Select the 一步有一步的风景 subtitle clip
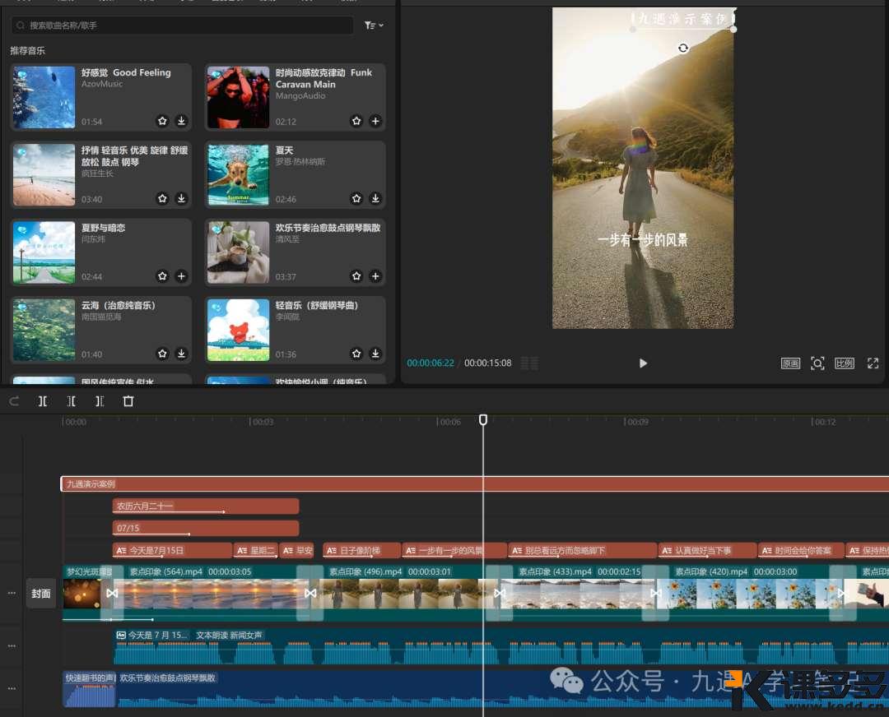The width and height of the screenshot is (889, 717). [454, 550]
